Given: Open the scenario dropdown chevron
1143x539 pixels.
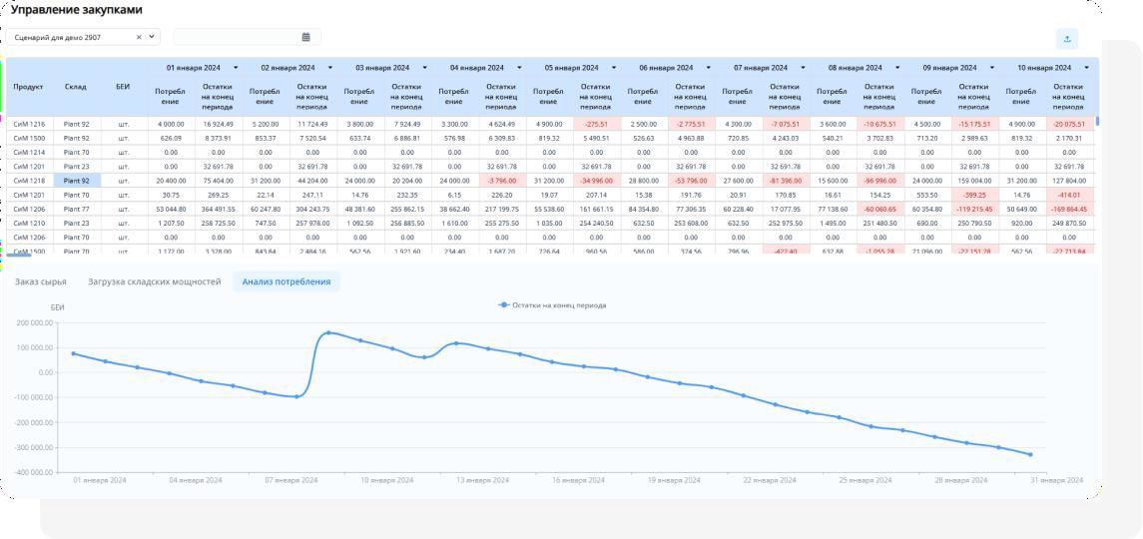Looking at the screenshot, I should pos(152,37).
